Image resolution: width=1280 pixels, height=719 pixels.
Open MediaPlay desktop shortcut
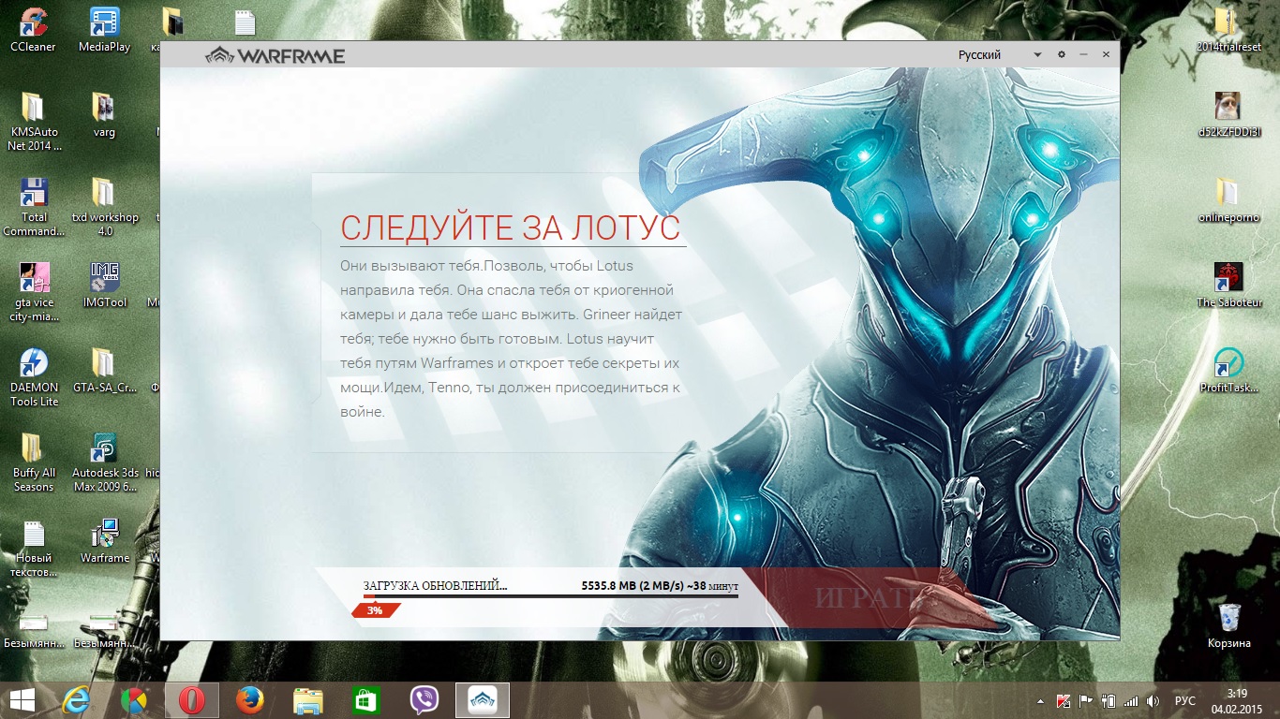104,30
